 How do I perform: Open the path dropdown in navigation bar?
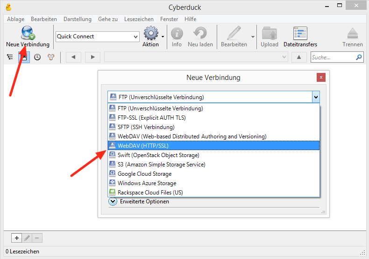(x=284, y=57)
